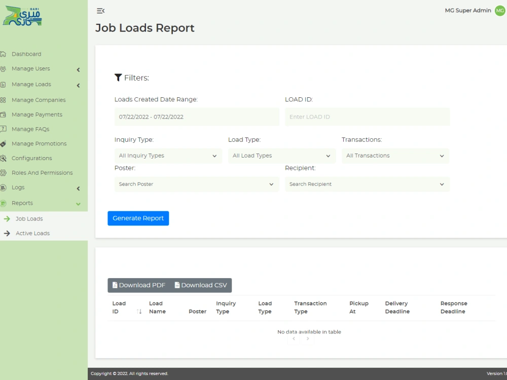The width and height of the screenshot is (507, 380).
Task: Click the PDF file icon in Download PDF
Action: [x=115, y=285]
